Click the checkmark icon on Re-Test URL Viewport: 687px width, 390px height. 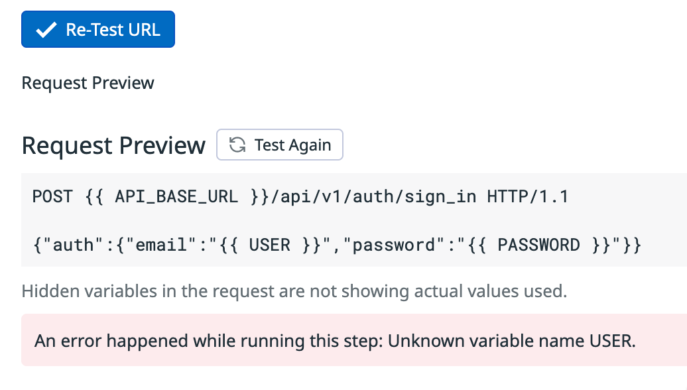tap(46, 30)
